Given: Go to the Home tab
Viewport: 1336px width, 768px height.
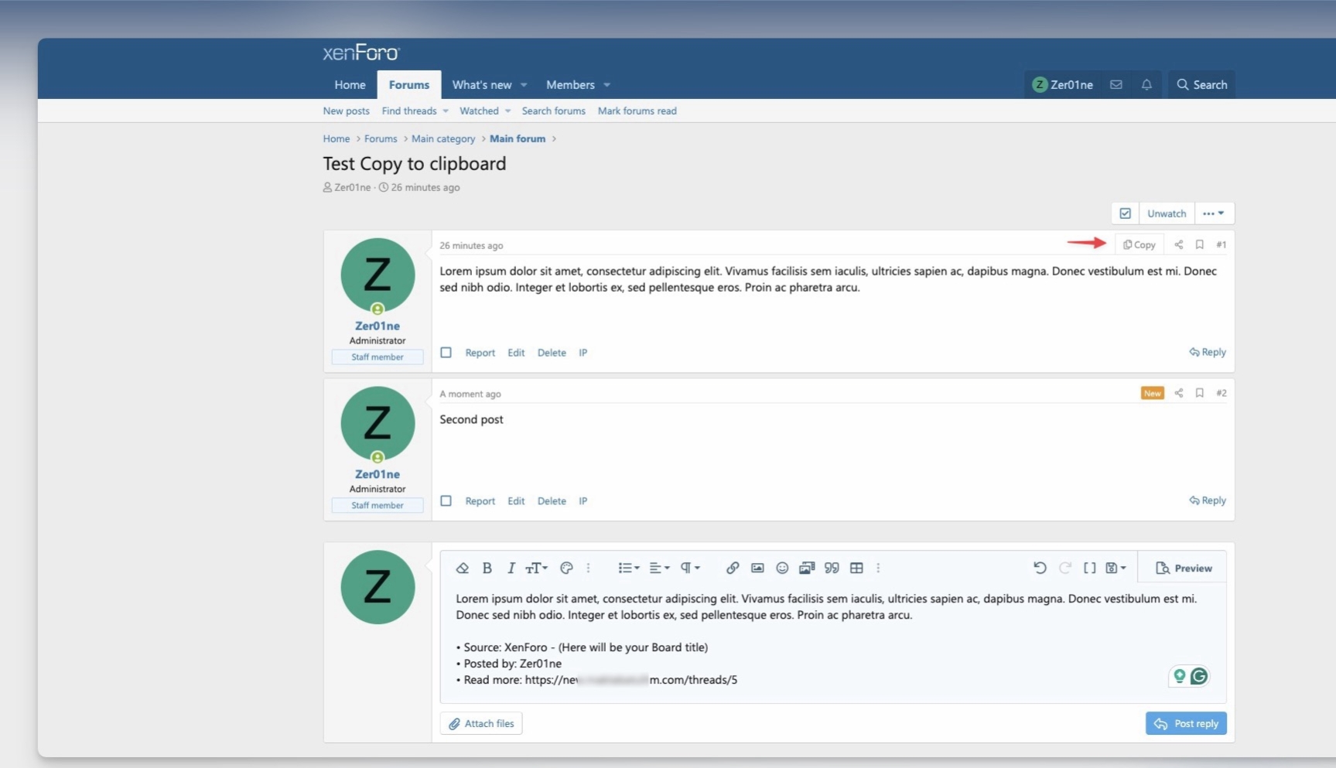Looking at the screenshot, I should coord(350,85).
